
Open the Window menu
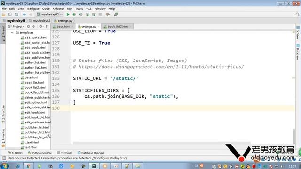click(x=100, y=9)
